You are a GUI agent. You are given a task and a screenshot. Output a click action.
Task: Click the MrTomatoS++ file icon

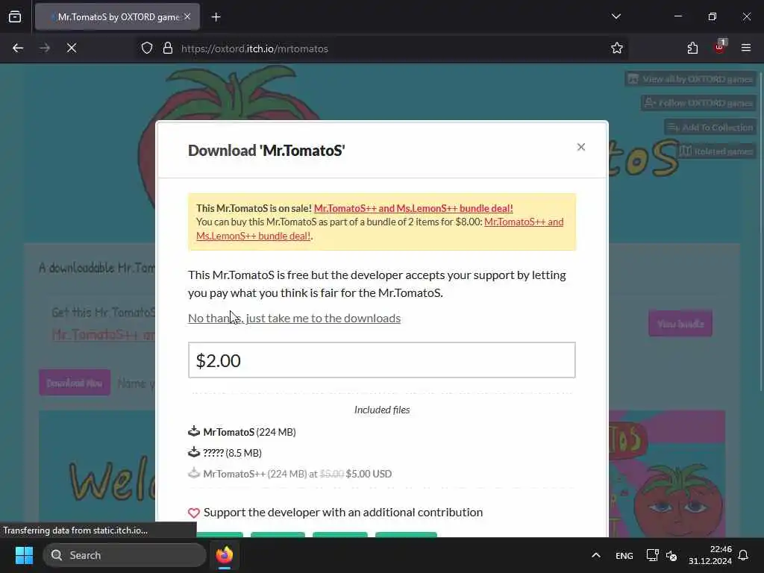[194, 473]
